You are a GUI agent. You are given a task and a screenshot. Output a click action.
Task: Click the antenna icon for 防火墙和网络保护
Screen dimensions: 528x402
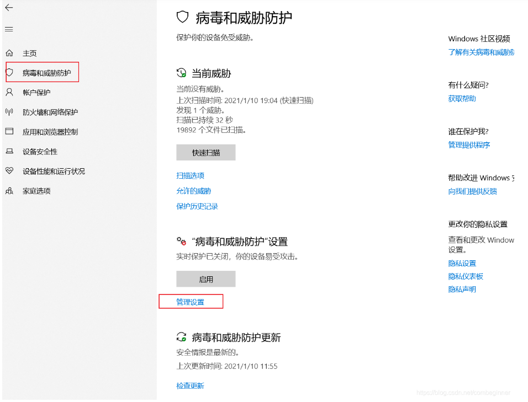9,111
